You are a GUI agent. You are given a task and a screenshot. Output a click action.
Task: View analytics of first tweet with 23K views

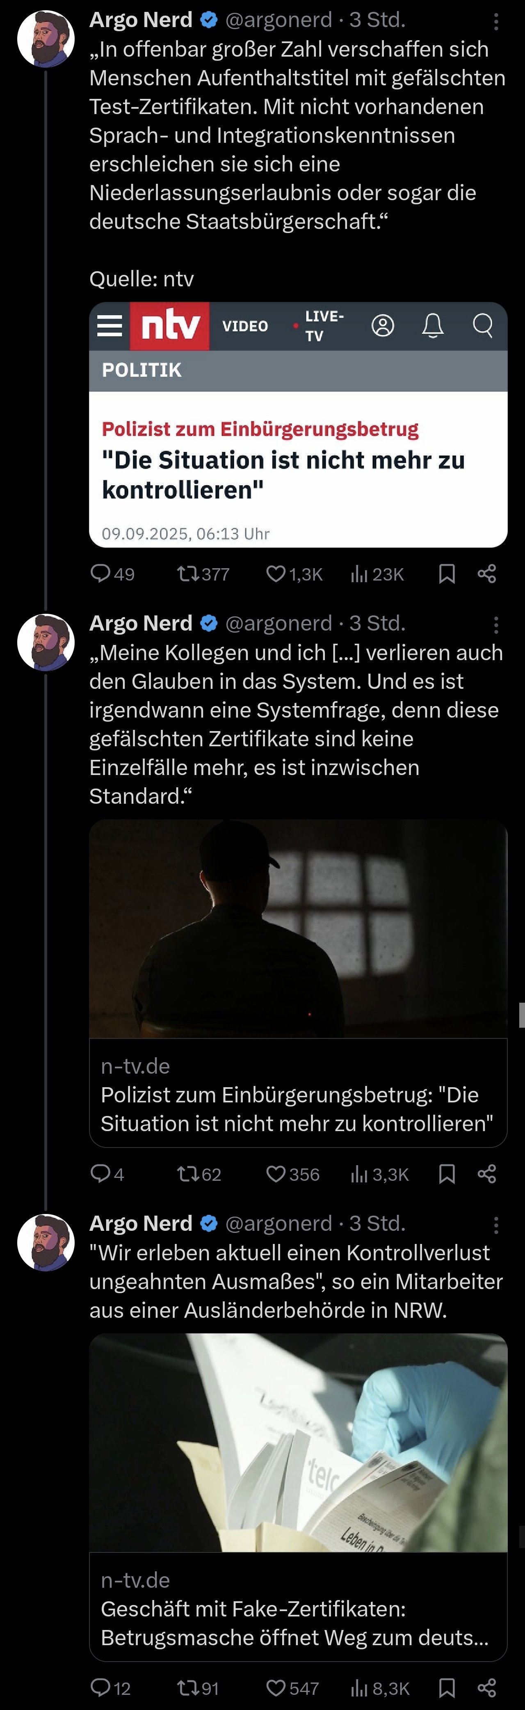pos(377,574)
